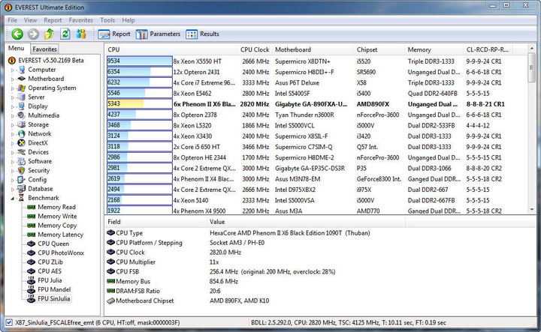Expand the Network tree node
Image resolution: width=541 pixels, height=332 pixels.
pyautogui.click(x=13, y=134)
